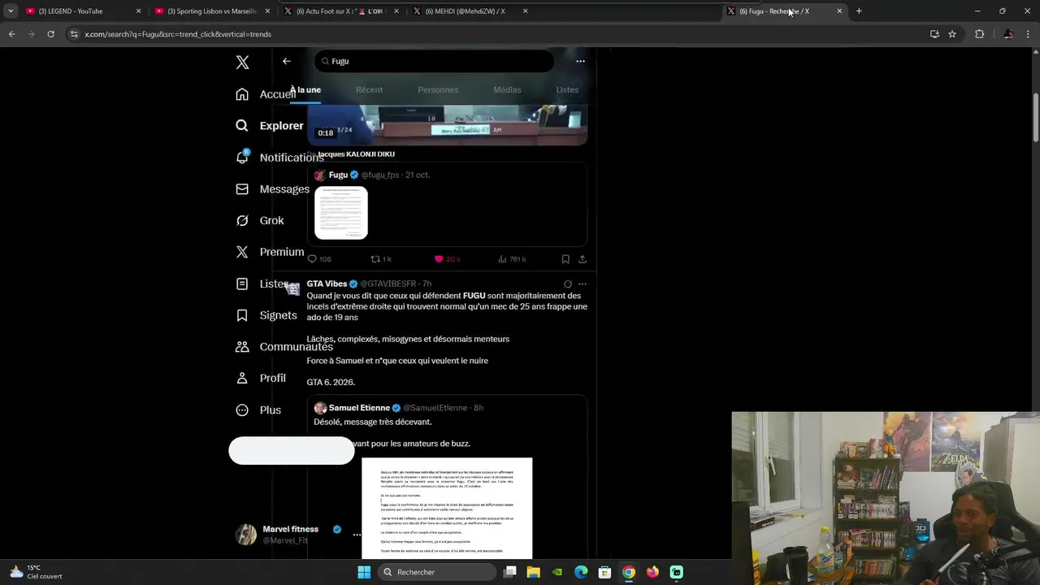Switch to the Médias tab
Image resolution: width=1040 pixels, height=585 pixels.
pyautogui.click(x=507, y=89)
